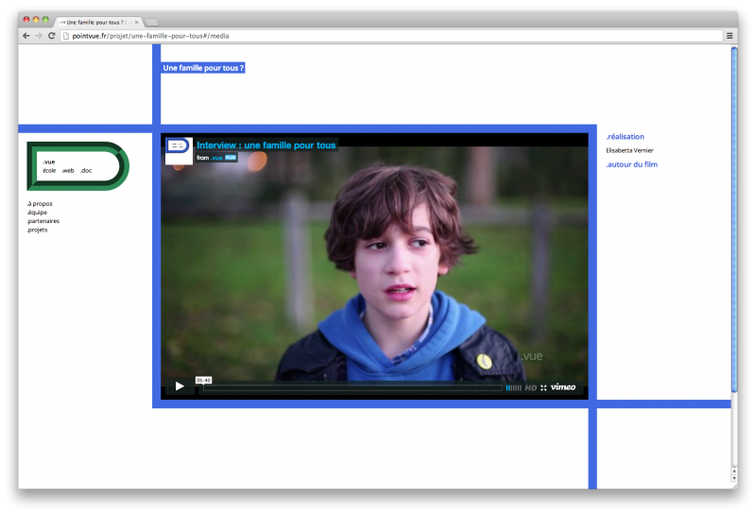Click the scrollbar down arrow
The width and height of the screenshot is (756, 514).
pyautogui.click(x=734, y=479)
